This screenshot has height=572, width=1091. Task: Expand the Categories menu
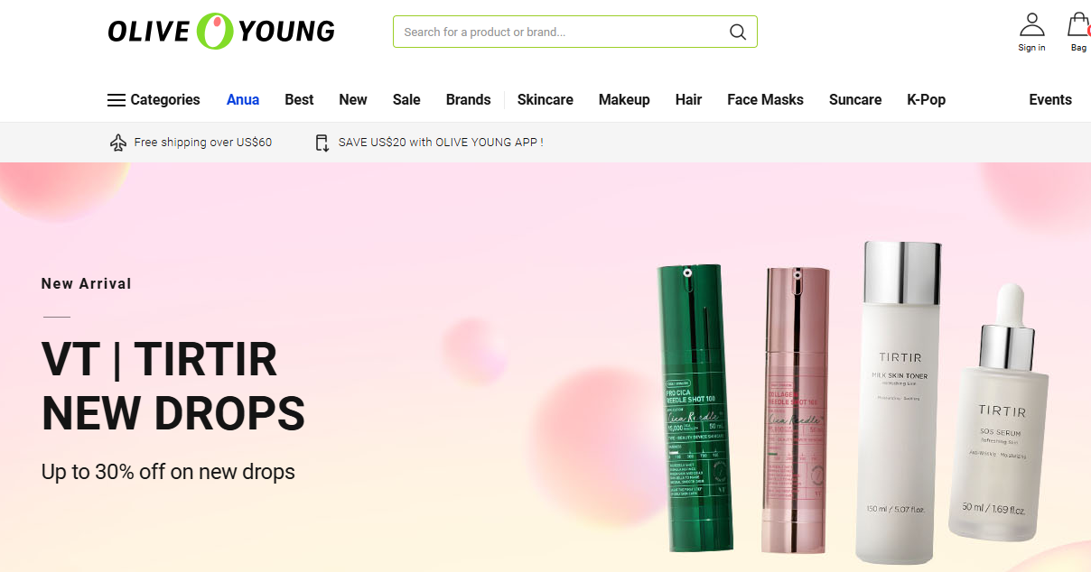(x=154, y=100)
